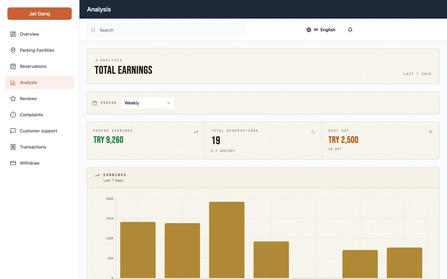Open notifications bell

click(350, 30)
